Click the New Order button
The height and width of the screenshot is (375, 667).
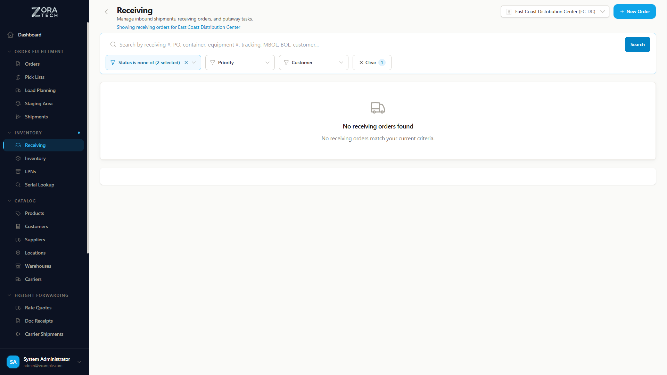(634, 11)
